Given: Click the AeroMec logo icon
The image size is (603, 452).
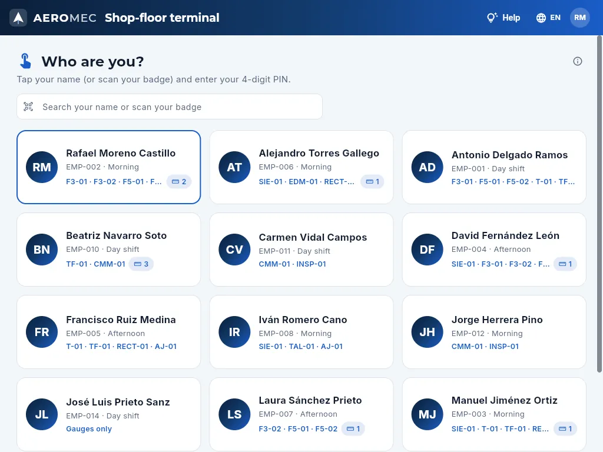Looking at the screenshot, I should tap(18, 18).
